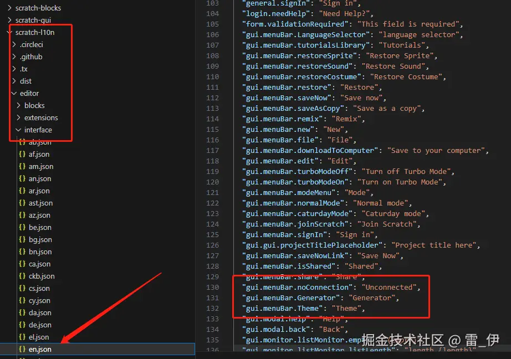Click JSON icon next to de.json
Image resolution: width=511 pixels, height=359 pixels.
(x=22, y=325)
